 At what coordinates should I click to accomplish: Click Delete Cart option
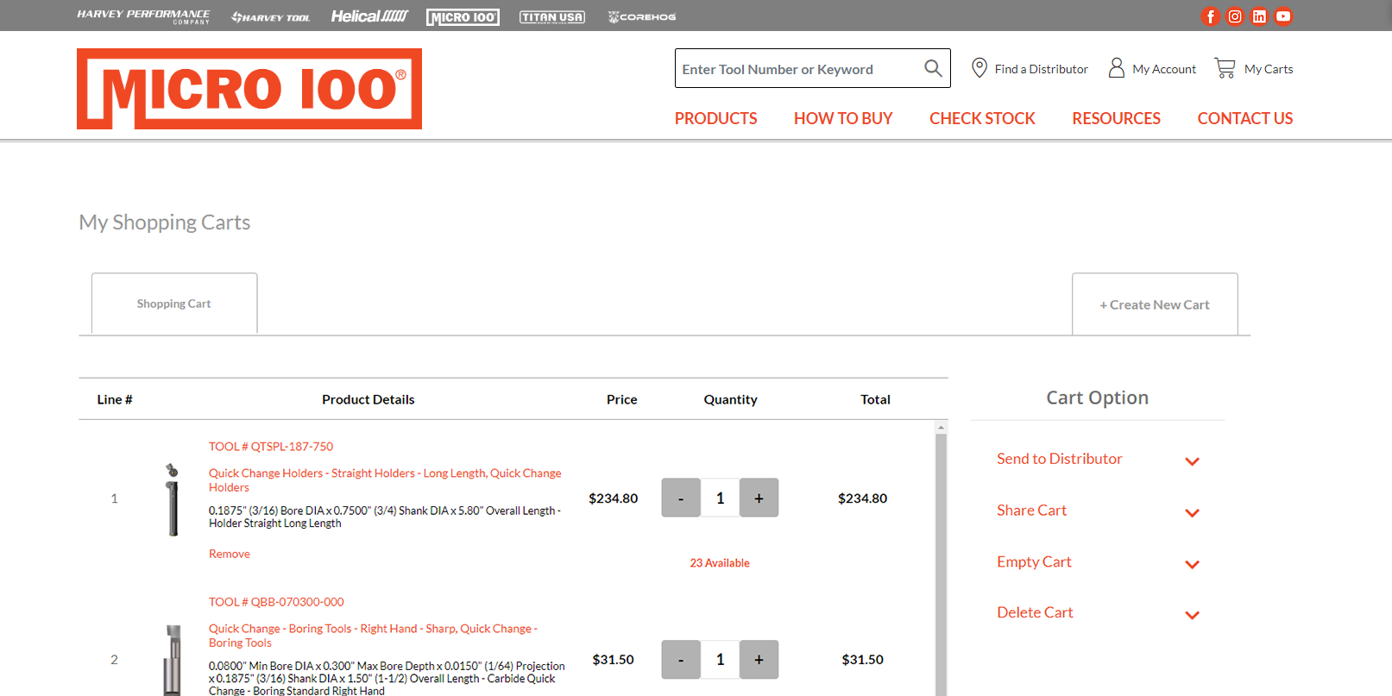click(x=1035, y=612)
